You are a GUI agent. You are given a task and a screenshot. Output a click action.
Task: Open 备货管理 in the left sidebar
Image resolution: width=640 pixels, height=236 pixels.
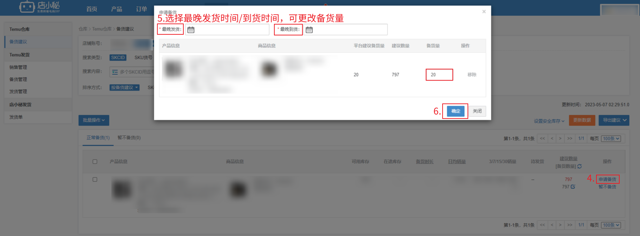pos(18,80)
